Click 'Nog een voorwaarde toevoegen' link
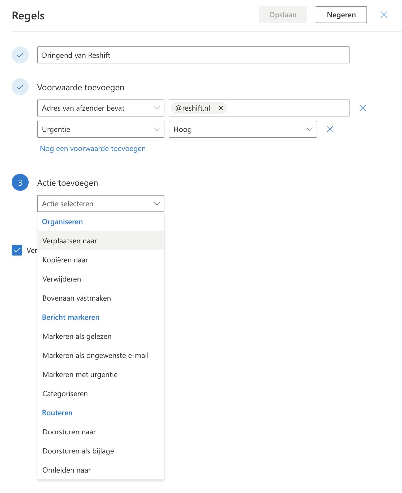Image resolution: width=402 pixels, height=493 pixels. [93, 148]
